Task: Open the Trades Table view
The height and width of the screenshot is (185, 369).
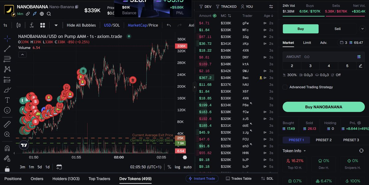Action: pos(239,179)
